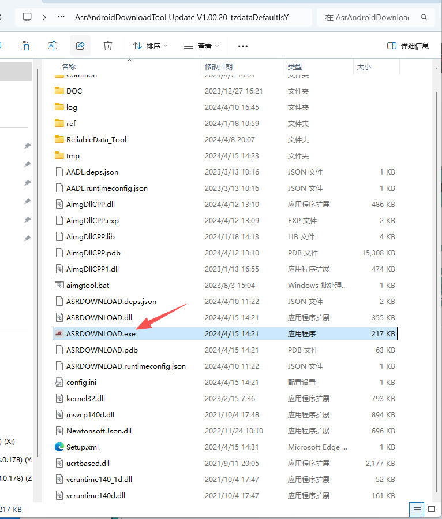Click the This PC monitor icon in address bar
This screenshot has height=519, width=442.
27,17
